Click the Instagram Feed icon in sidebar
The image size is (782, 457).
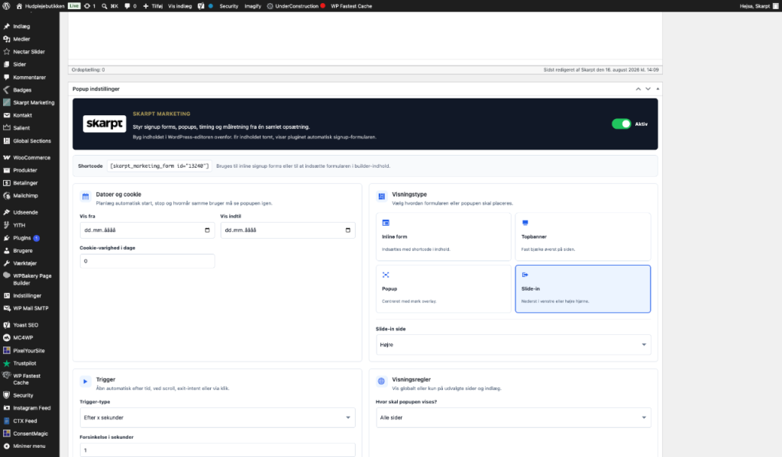6,407
